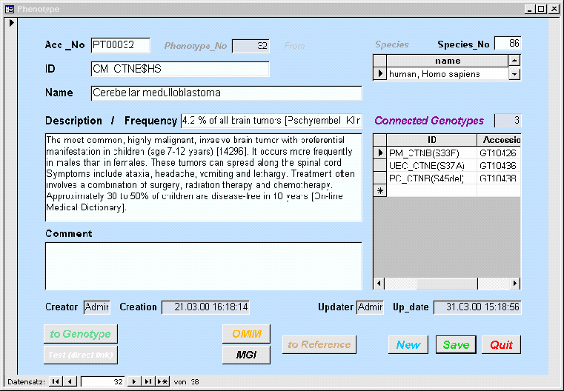Go to previous record in navigation bar
The height and width of the screenshot is (391, 564).
[x=70, y=381]
